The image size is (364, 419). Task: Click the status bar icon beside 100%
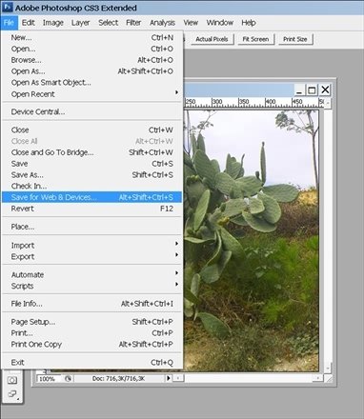(68, 379)
